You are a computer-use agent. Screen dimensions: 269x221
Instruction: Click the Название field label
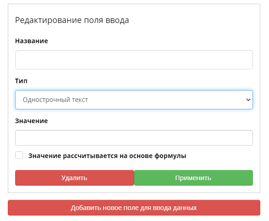pos(32,41)
